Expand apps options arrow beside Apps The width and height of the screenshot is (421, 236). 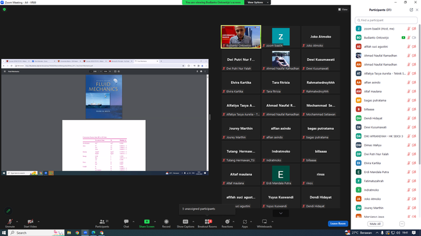point(251,222)
